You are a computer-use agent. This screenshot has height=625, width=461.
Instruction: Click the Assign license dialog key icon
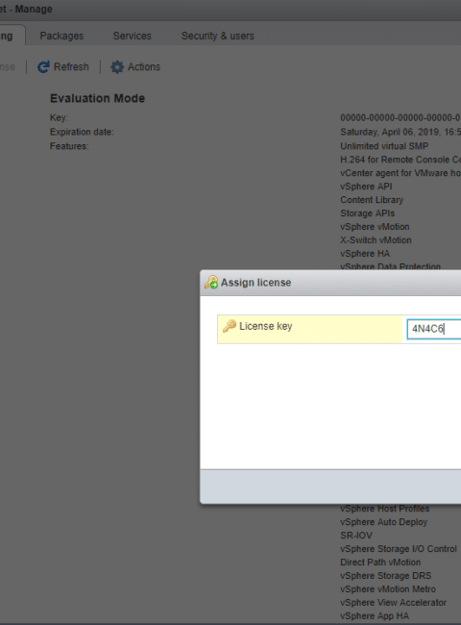(x=211, y=282)
